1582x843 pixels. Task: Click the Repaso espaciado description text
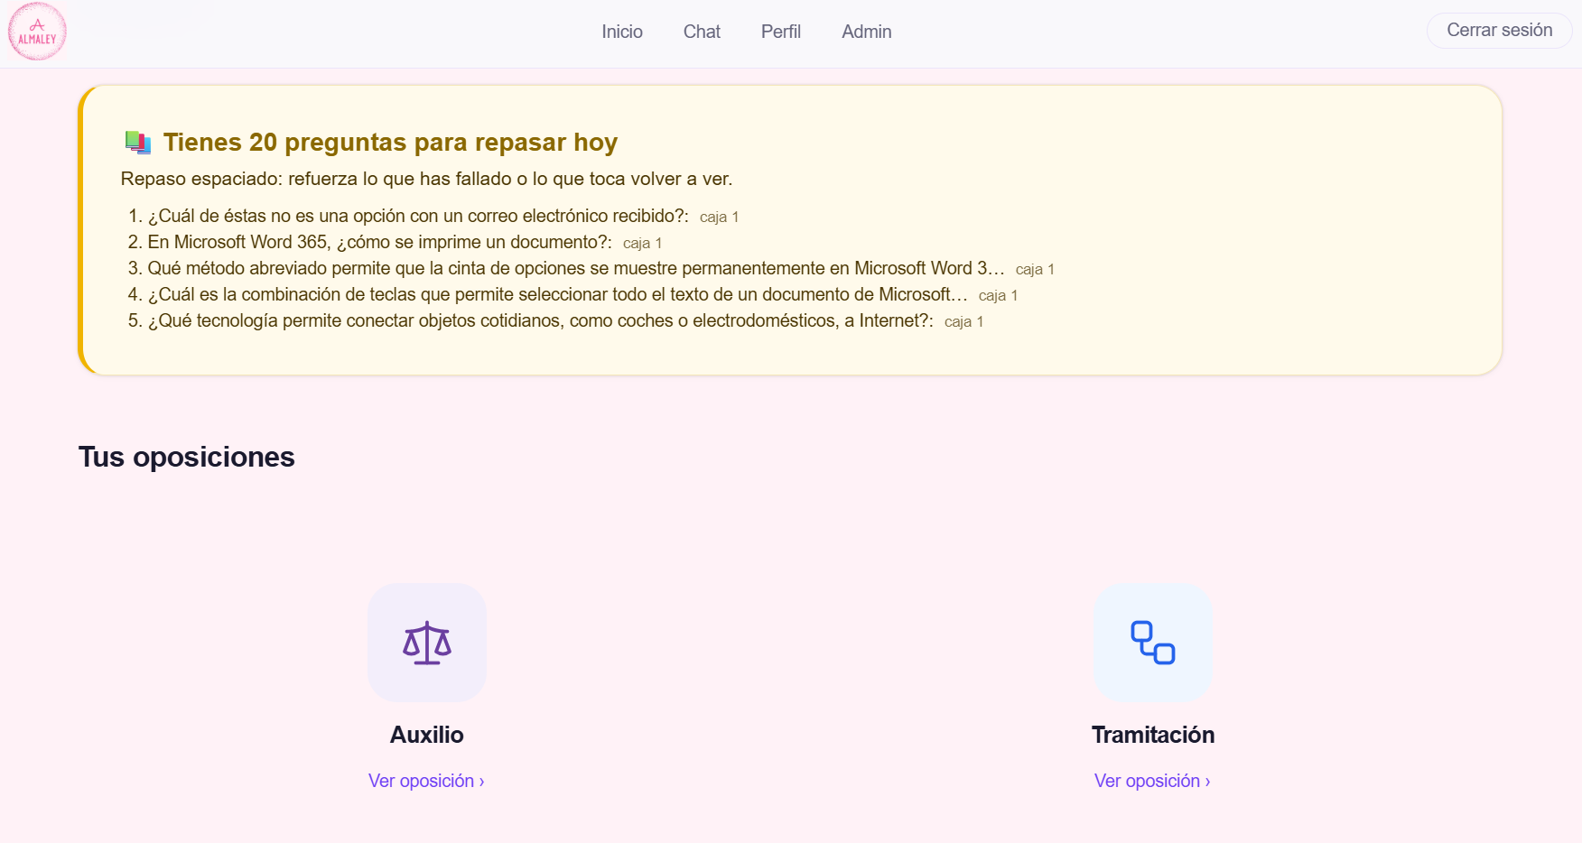pyautogui.click(x=426, y=179)
